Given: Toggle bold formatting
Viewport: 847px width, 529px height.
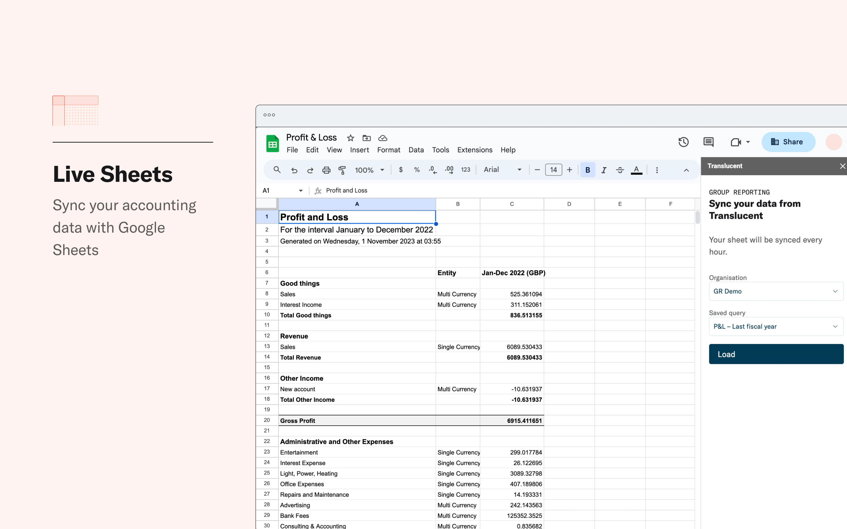Looking at the screenshot, I should (588, 170).
